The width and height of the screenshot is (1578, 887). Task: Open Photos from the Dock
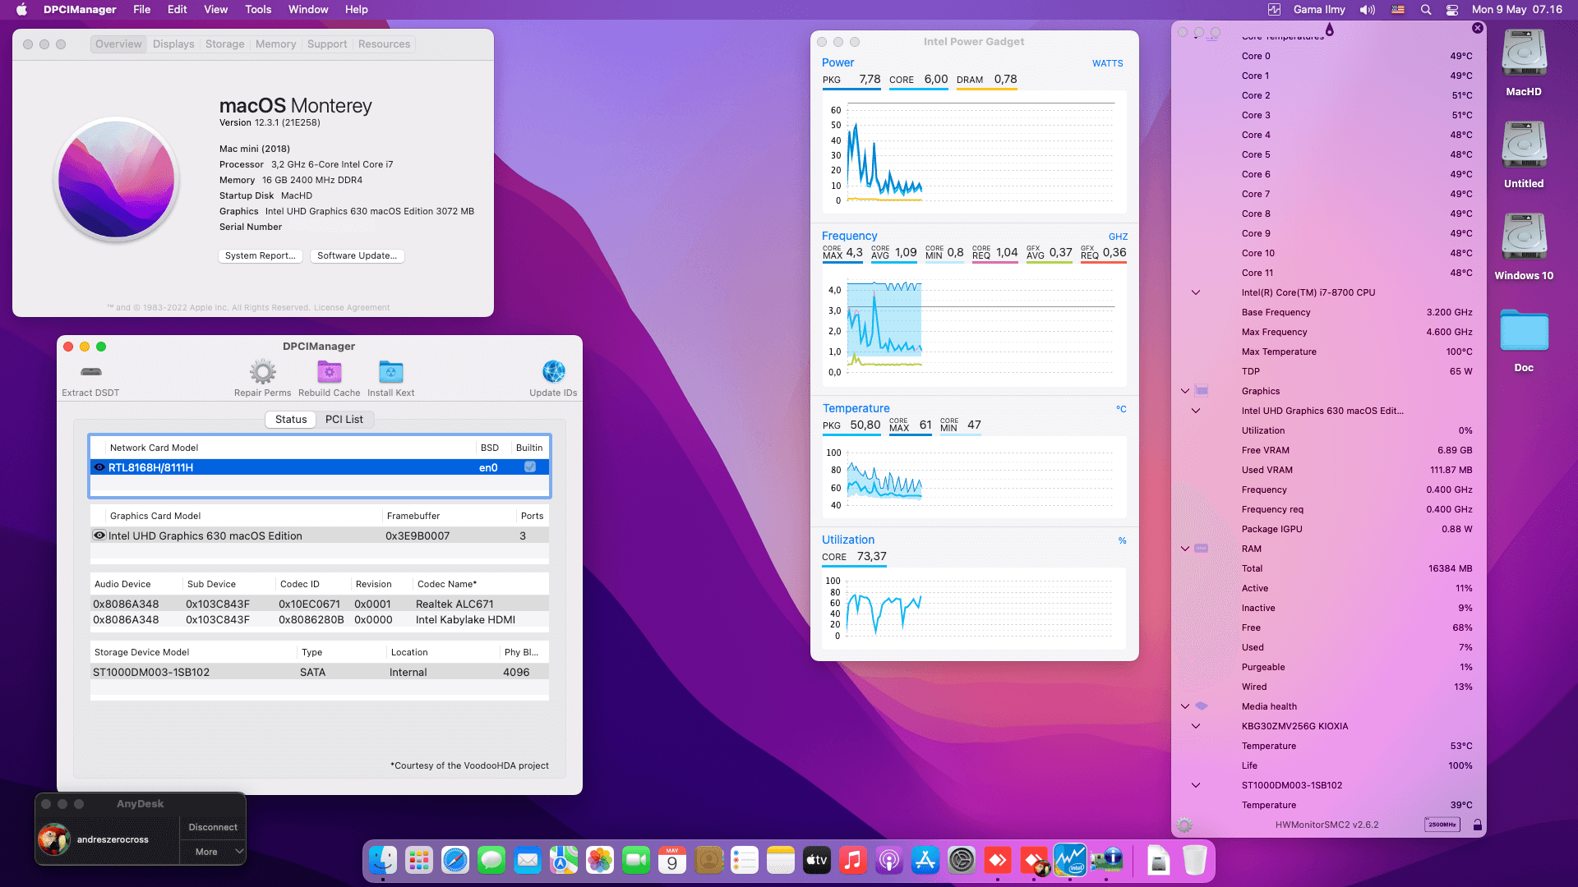pos(600,860)
